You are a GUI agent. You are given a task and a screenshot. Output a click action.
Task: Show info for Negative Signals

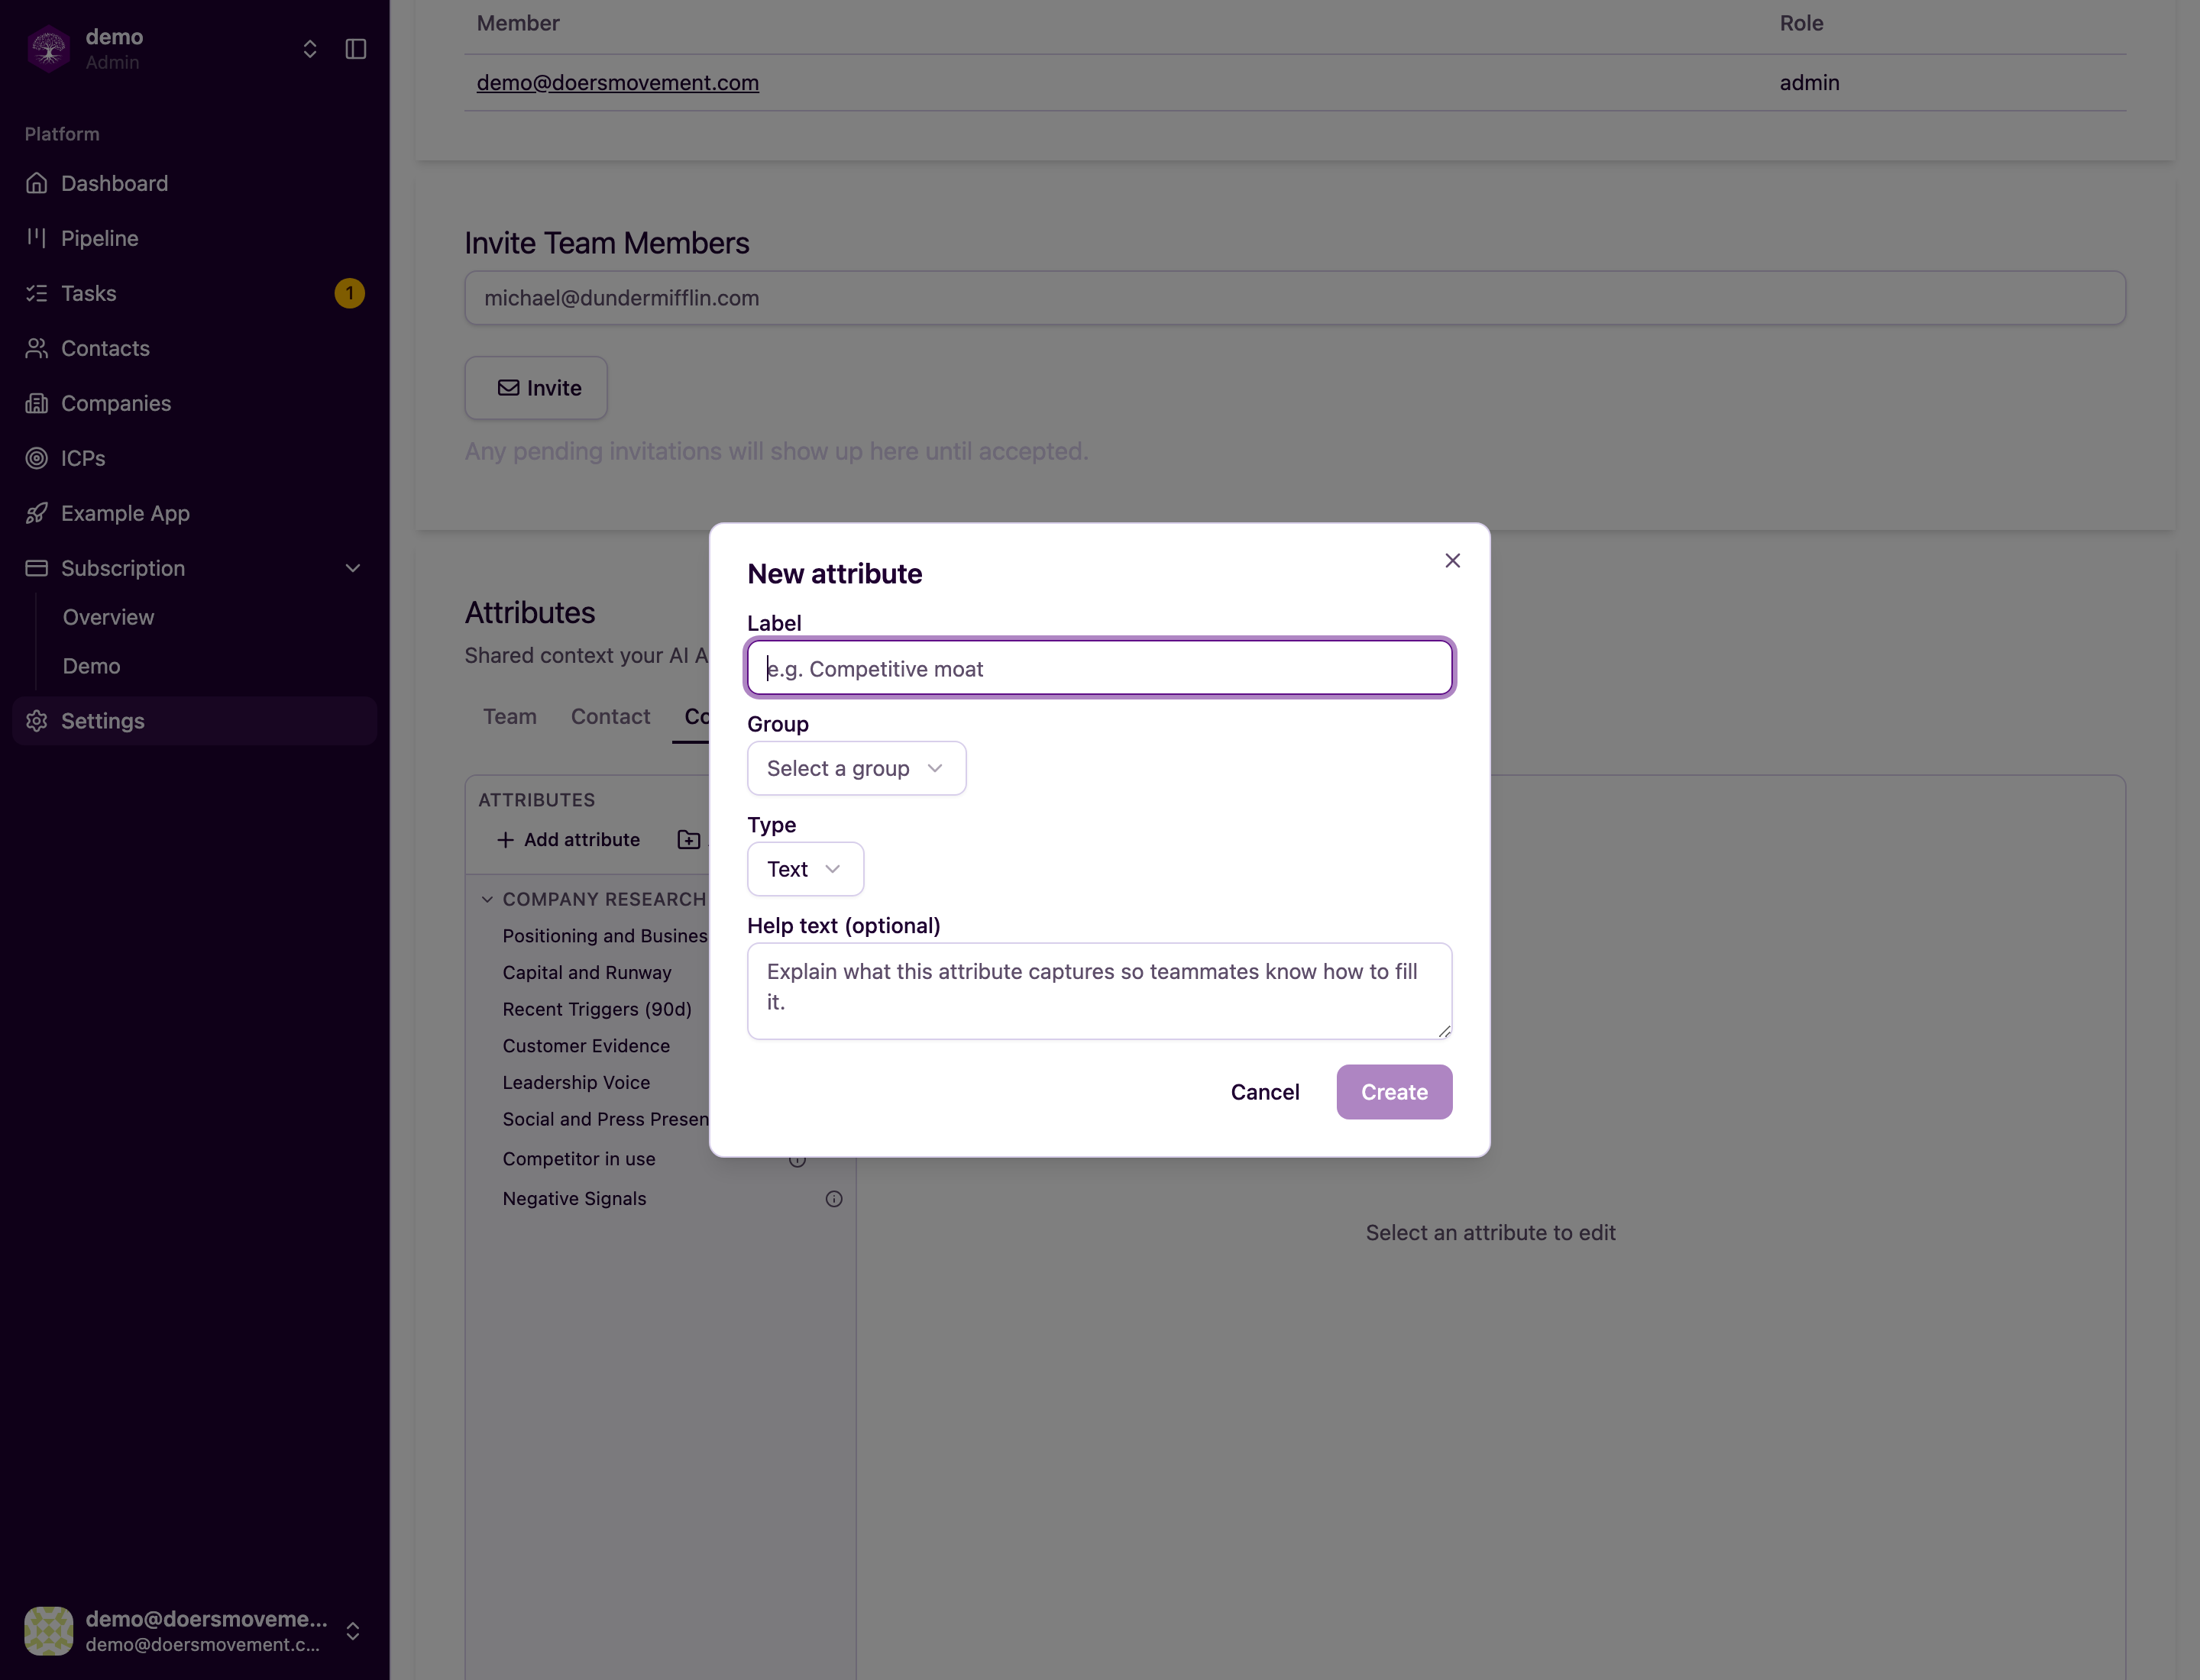tap(833, 1199)
